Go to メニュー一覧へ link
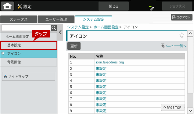 pos(174,46)
